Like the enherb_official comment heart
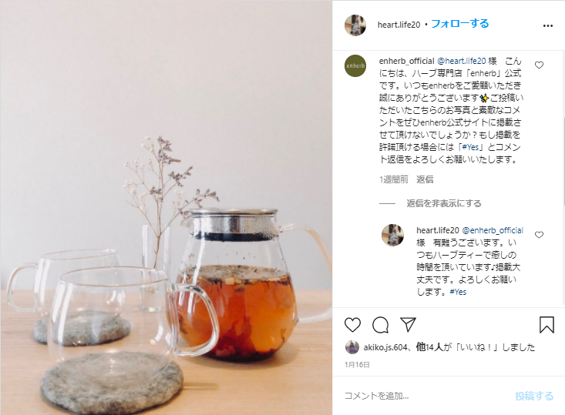 539,65
